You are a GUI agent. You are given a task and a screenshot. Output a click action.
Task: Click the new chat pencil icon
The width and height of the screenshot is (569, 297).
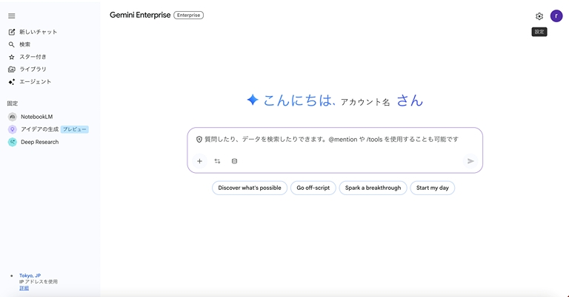[12, 32]
